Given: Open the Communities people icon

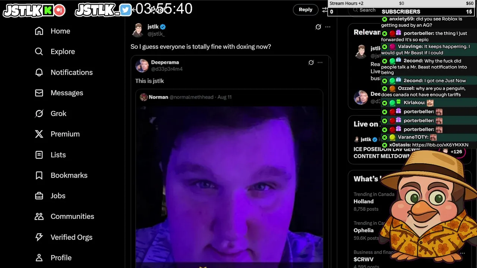Looking at the screenshot, I should [x=39, y=216].
